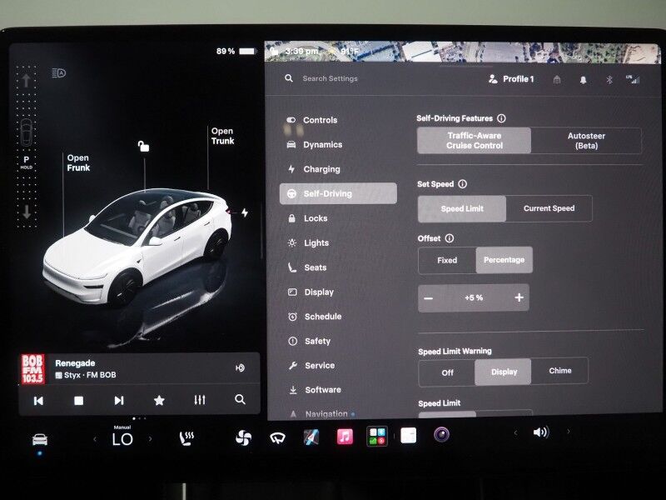Search media with magnifier icon
This screenshot has height=500, width=666.
(240, 399)
